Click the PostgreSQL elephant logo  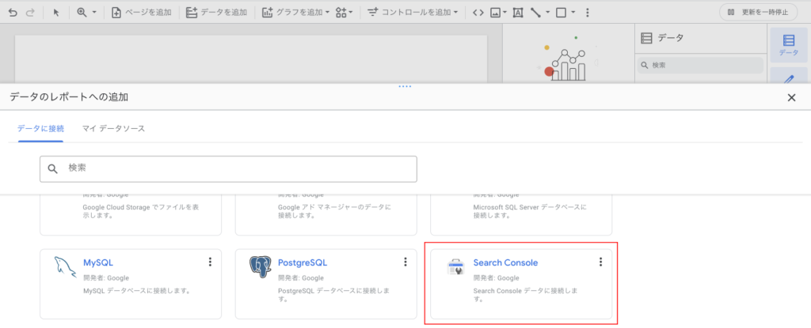(260, 265)
